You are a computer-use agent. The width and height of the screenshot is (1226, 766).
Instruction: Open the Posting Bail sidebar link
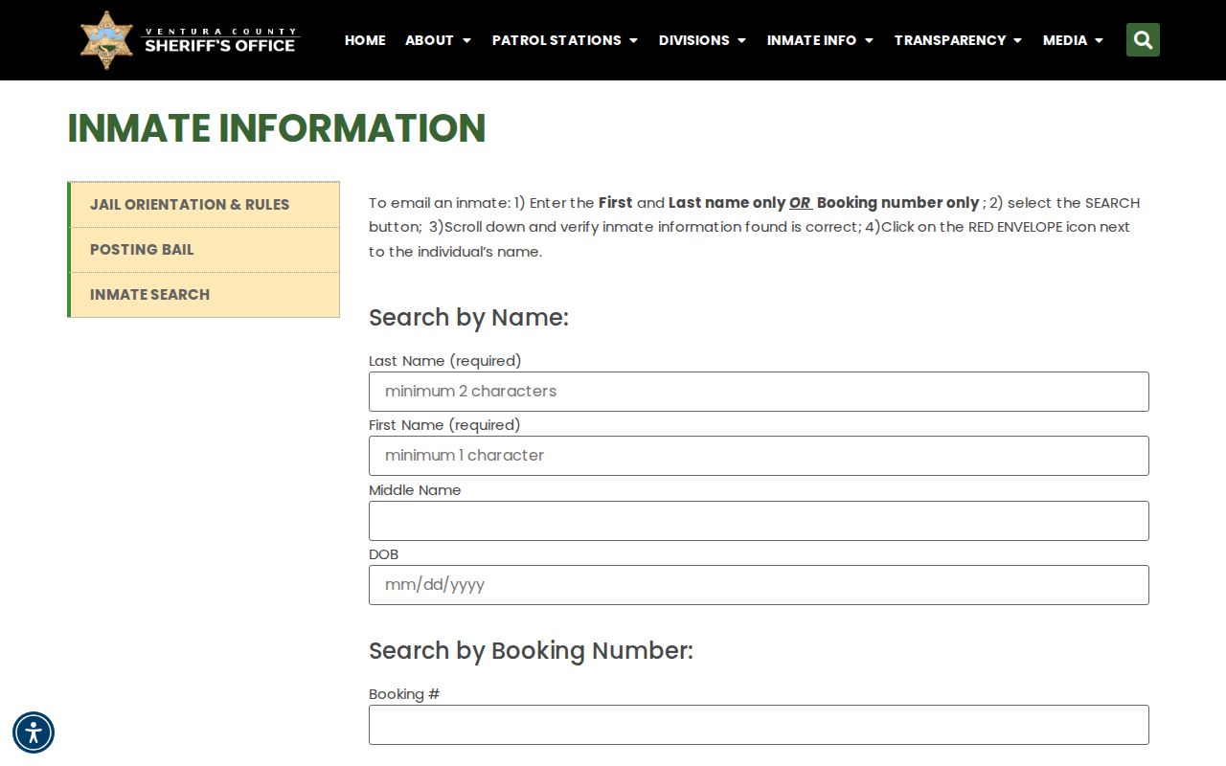(x=203, y=250)
